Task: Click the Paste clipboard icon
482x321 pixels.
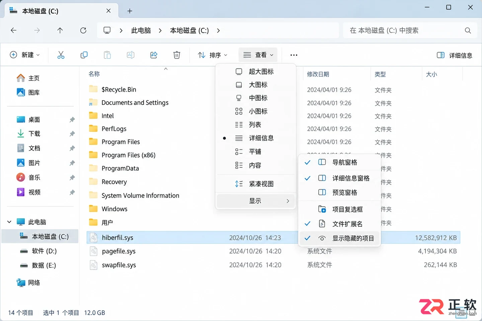Action: (x=107, y=55)
